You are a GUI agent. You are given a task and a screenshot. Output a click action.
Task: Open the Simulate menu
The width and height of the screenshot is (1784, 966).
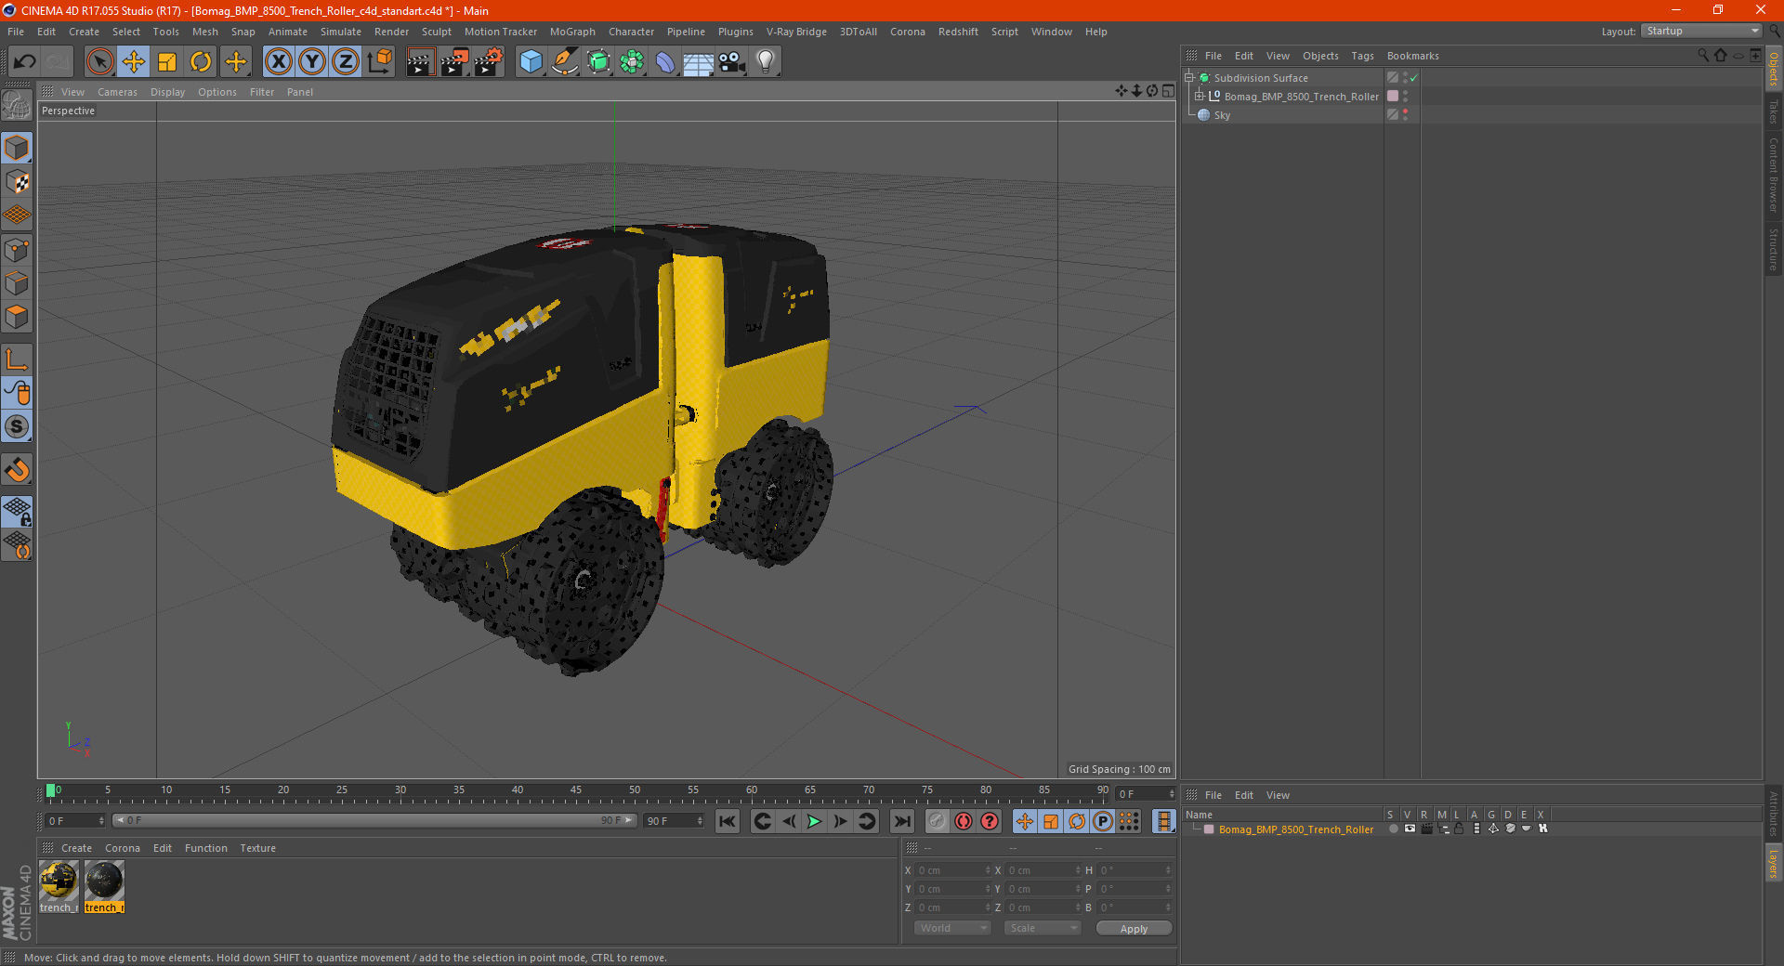(341, 32)
